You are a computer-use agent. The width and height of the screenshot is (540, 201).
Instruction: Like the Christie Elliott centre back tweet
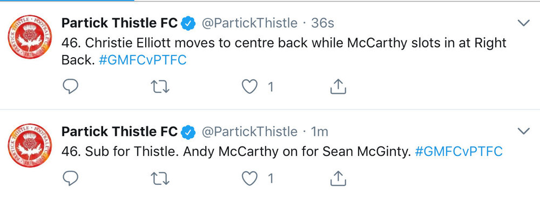coord(249,87)
